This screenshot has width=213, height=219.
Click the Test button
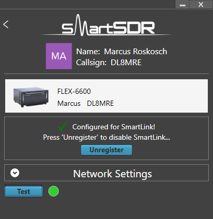[x=23, y=191]
